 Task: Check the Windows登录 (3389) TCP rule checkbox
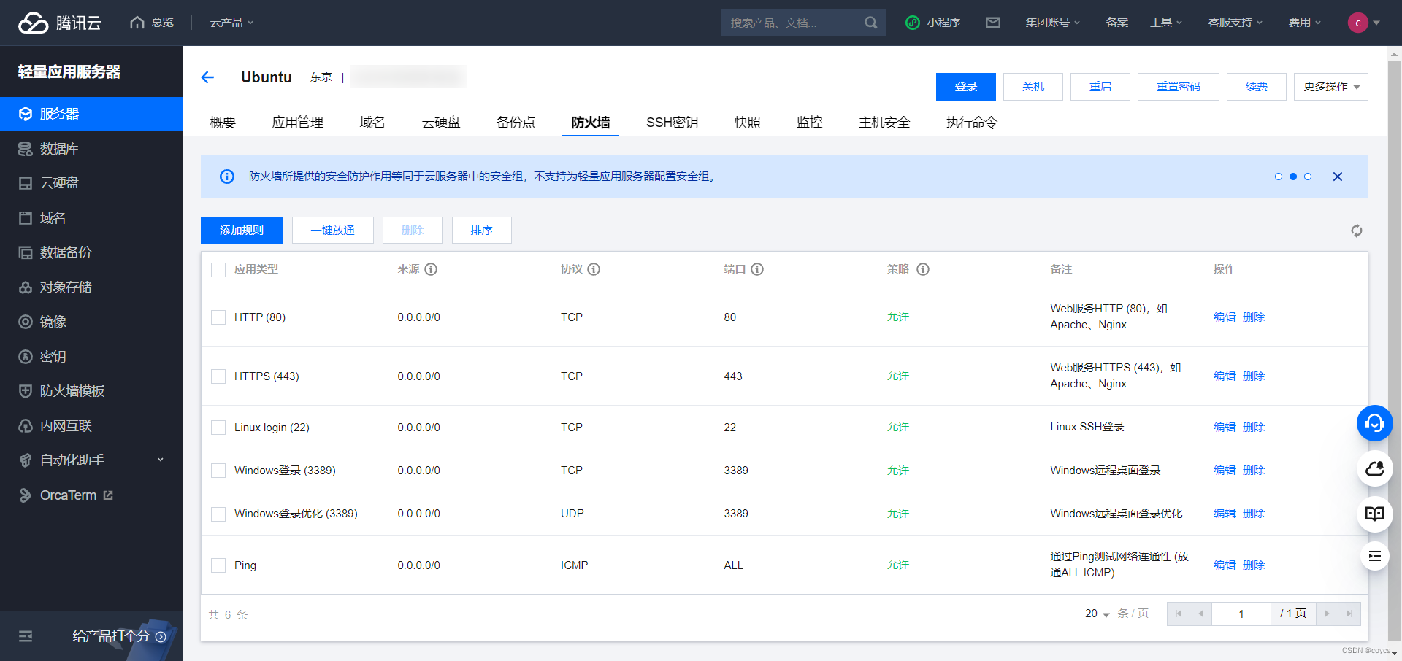(x=218, y=471)
